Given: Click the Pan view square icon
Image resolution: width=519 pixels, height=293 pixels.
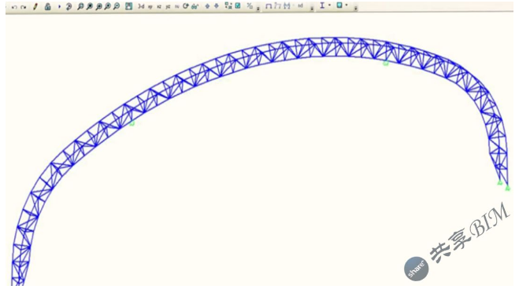Looking at the screenshot, I should [x=128, y=6].
